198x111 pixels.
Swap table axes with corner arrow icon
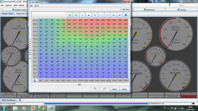point(35,81)
